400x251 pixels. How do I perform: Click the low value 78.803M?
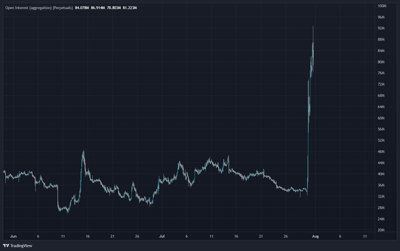(x=114, y=8)
